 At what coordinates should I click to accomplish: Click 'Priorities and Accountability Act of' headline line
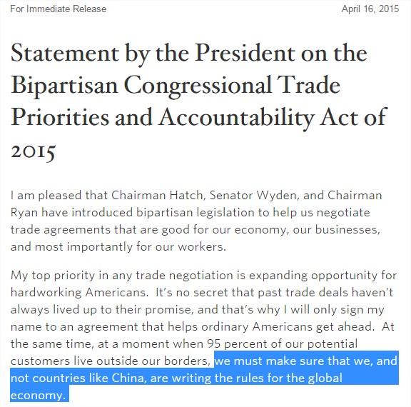coord(199,118)
